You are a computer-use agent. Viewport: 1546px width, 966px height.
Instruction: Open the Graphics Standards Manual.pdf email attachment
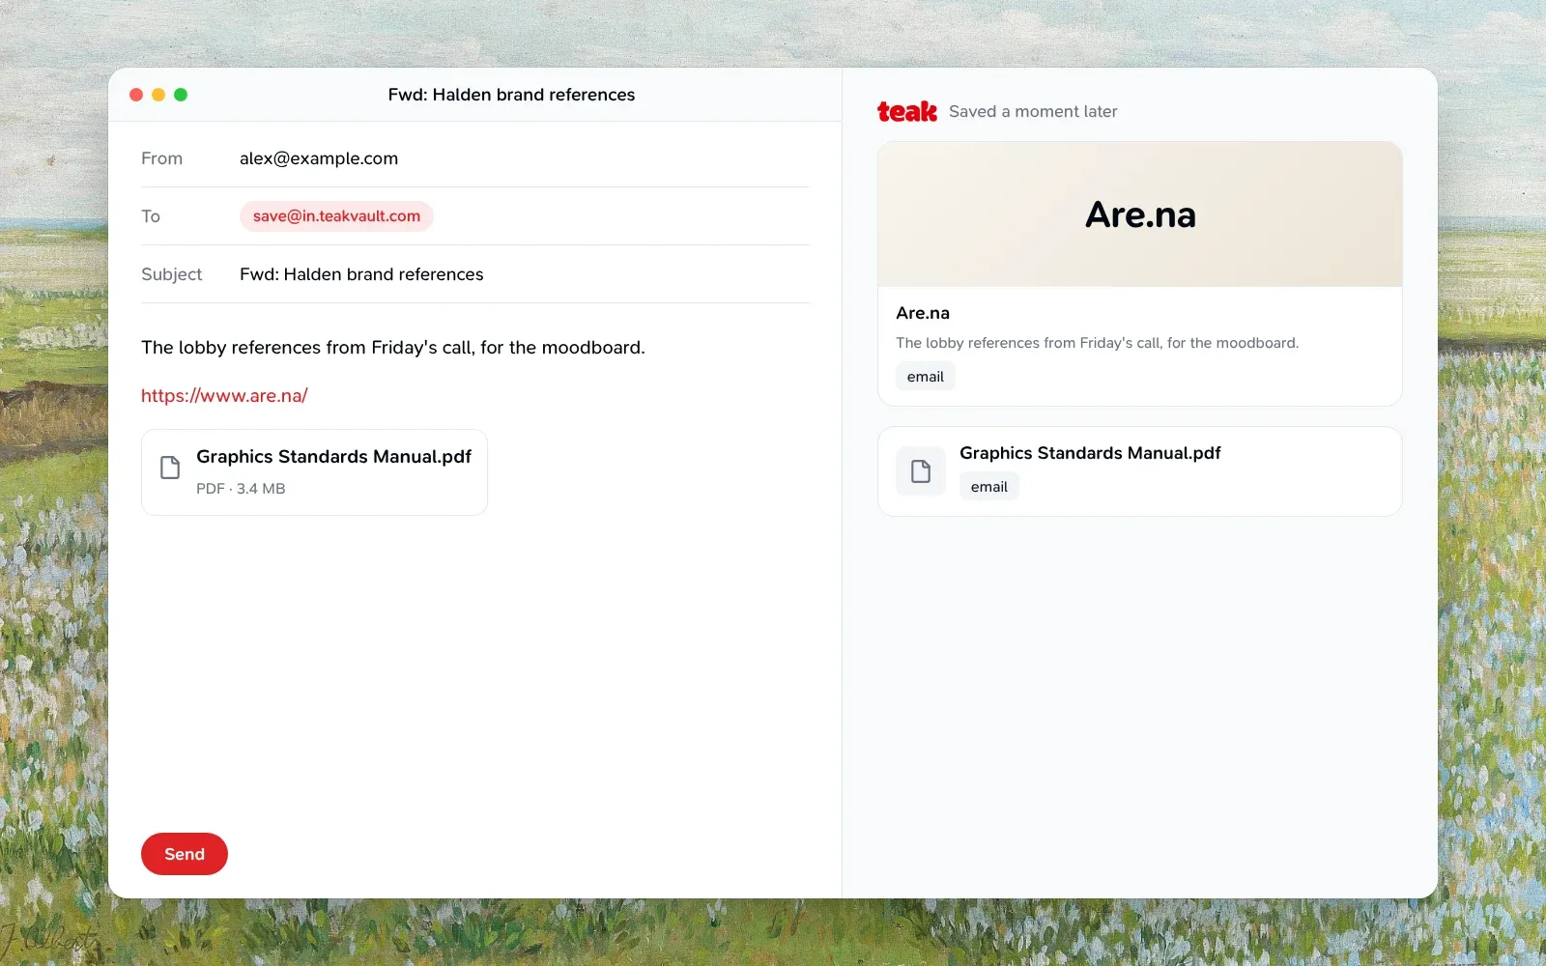tap(314, 472)
